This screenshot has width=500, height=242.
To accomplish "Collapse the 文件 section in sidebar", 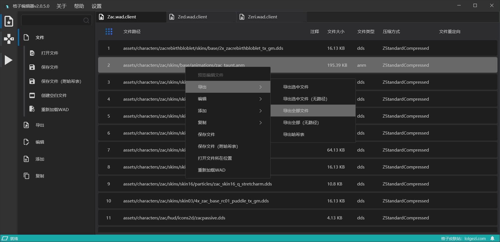I will [x=40, y=37].
